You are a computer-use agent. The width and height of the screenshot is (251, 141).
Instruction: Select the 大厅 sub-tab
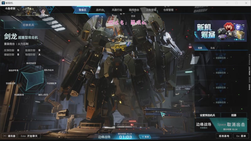97,16
